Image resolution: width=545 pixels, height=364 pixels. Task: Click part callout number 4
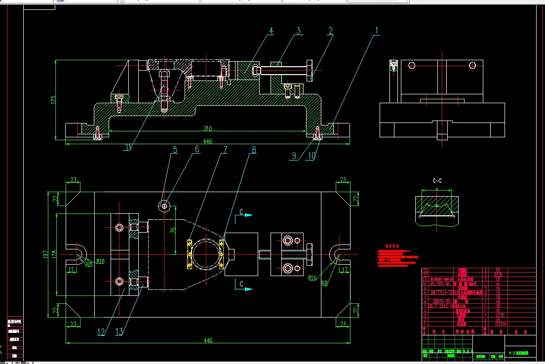point(271,31)
